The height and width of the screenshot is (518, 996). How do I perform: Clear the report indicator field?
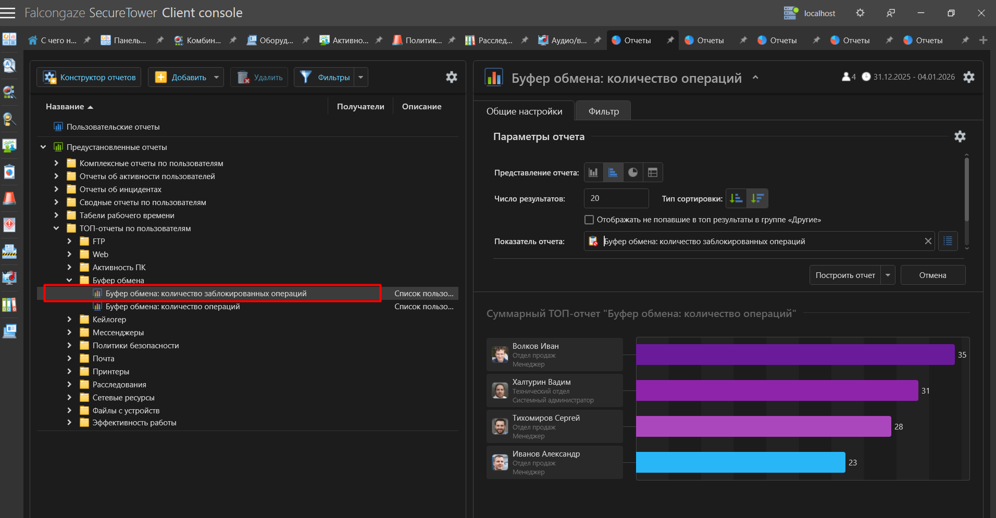(928, 241)
